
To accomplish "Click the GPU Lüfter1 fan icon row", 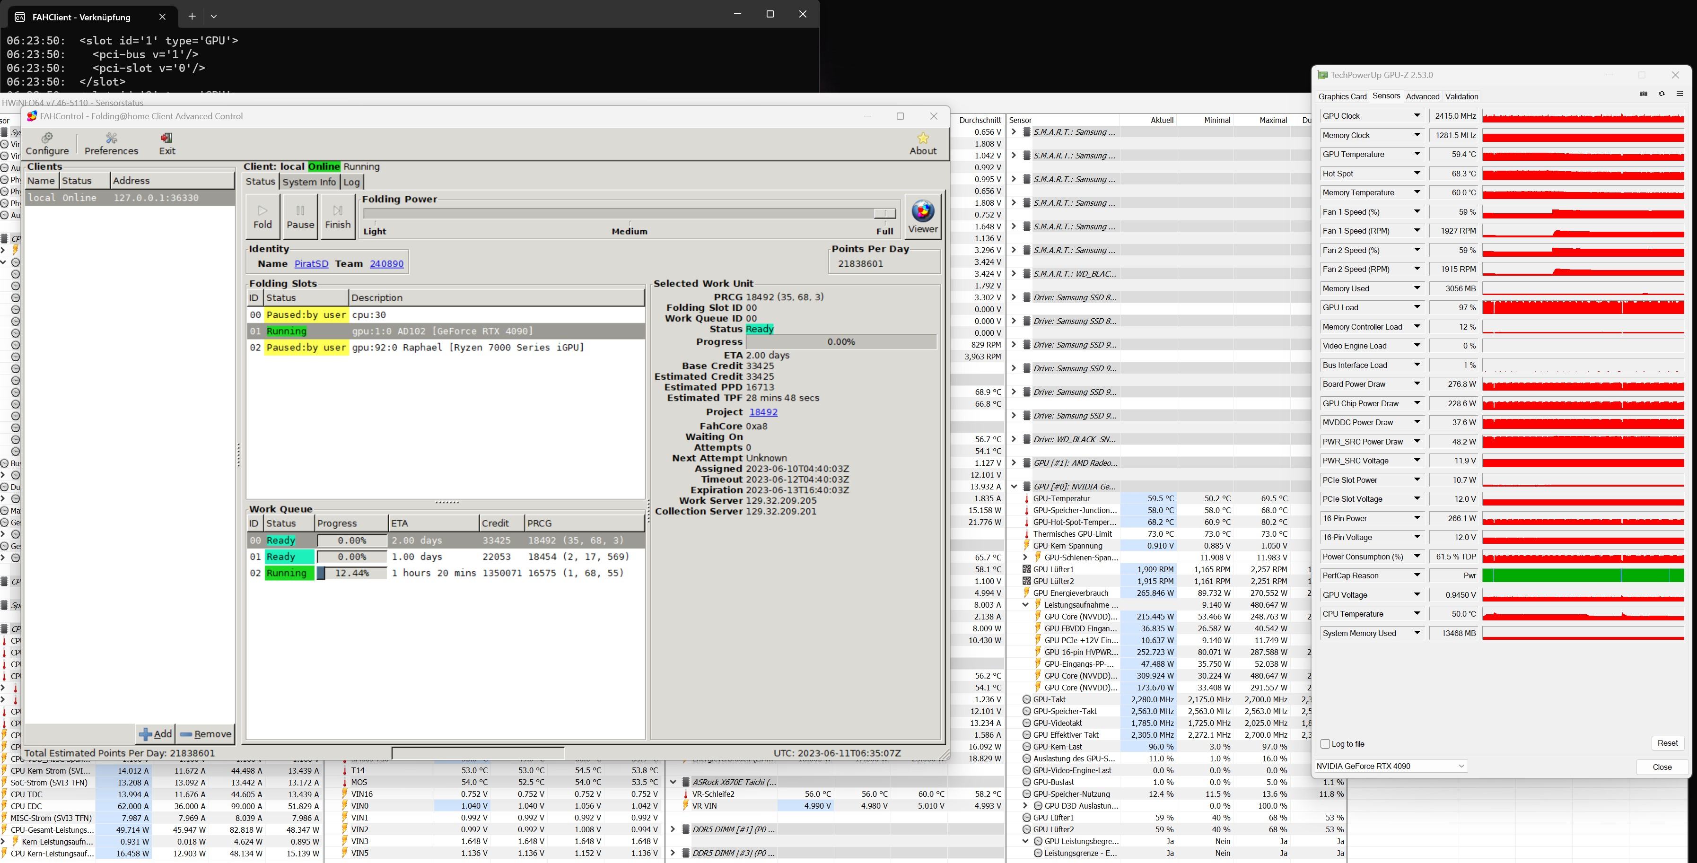I will point(1026,569).
